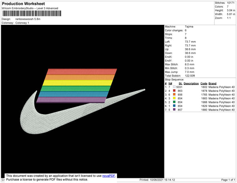Select the white swatch in stop row 1
Image resolution: width=237 pixels, height=183 pixels.
[174, 87]
